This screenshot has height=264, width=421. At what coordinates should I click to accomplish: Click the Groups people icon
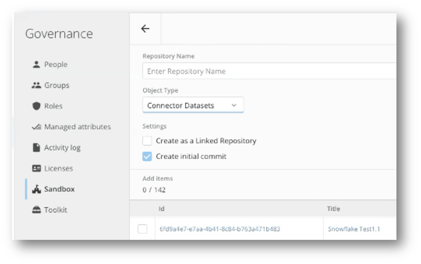[36, 85]
